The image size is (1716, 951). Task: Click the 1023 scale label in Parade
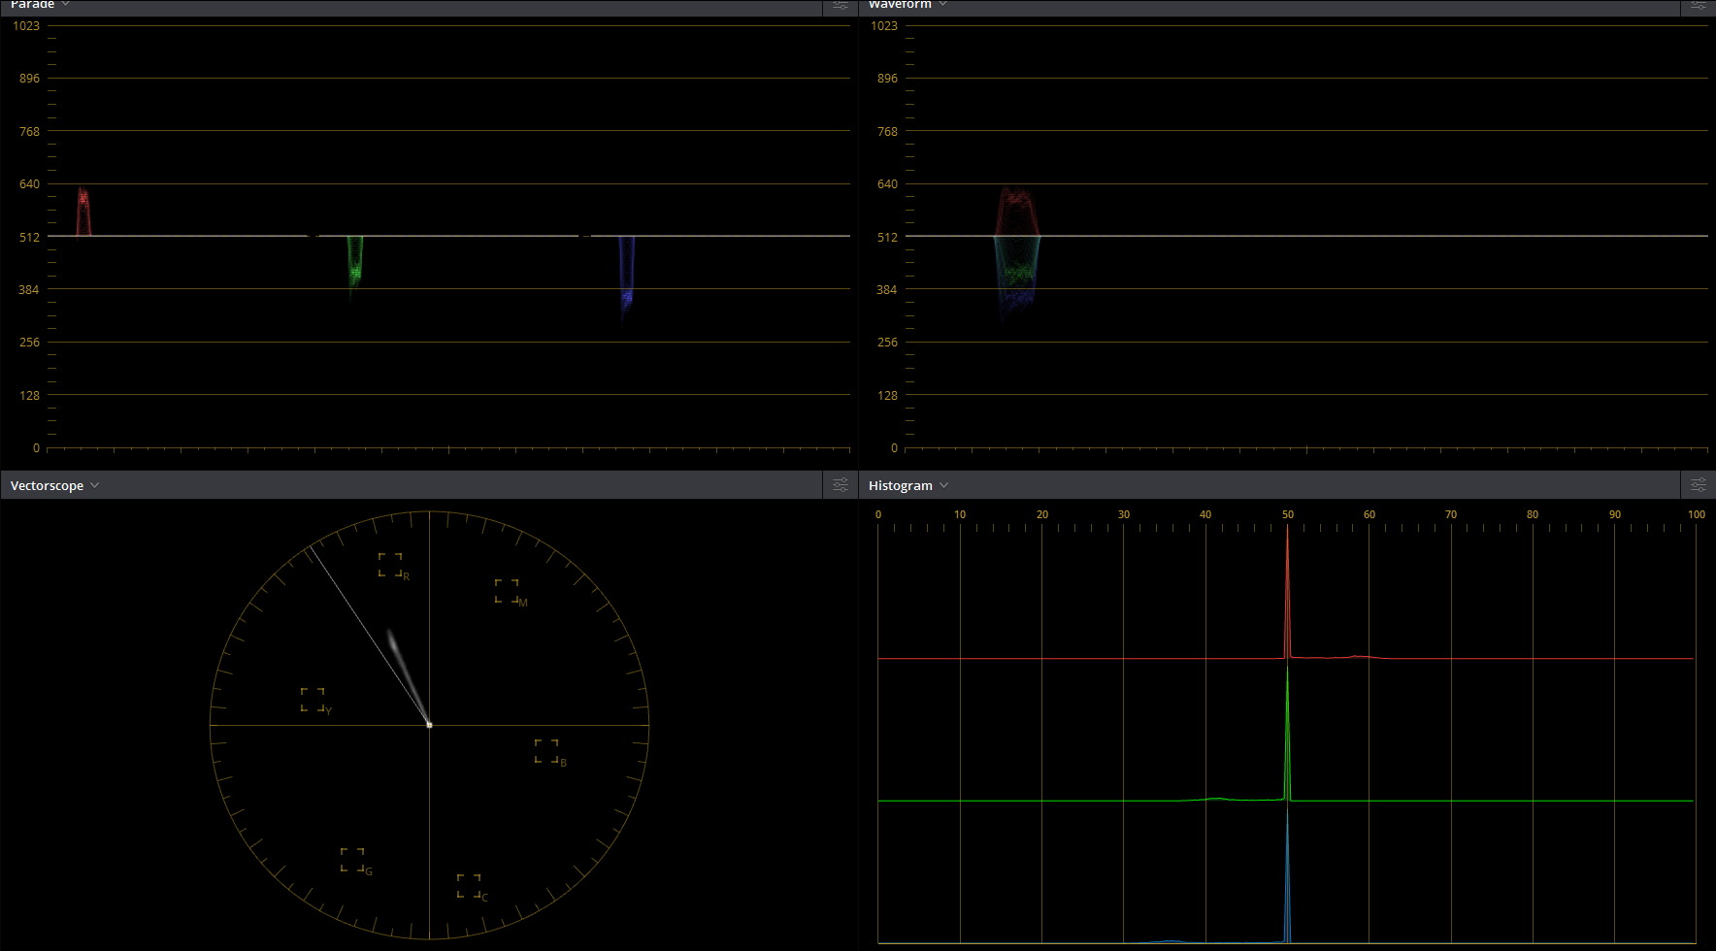(26, 25)
